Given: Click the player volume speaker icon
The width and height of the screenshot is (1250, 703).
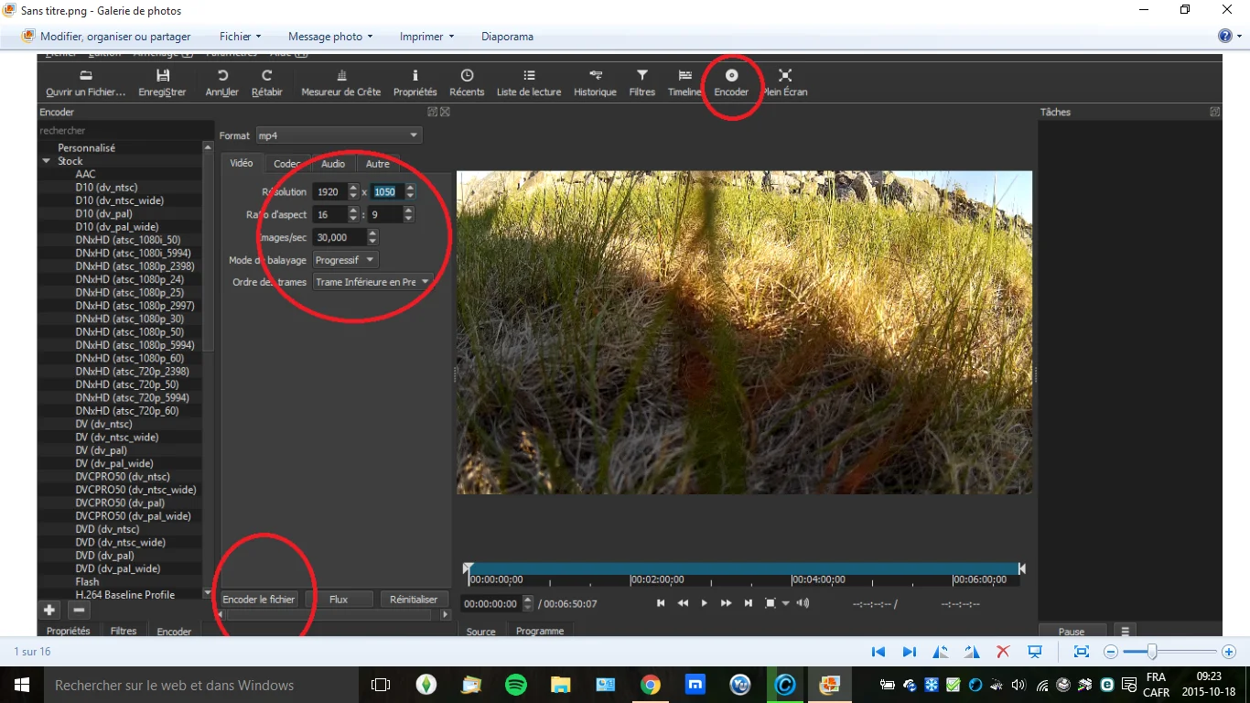Looking at the screenshot, I should [x=803, y=603].
